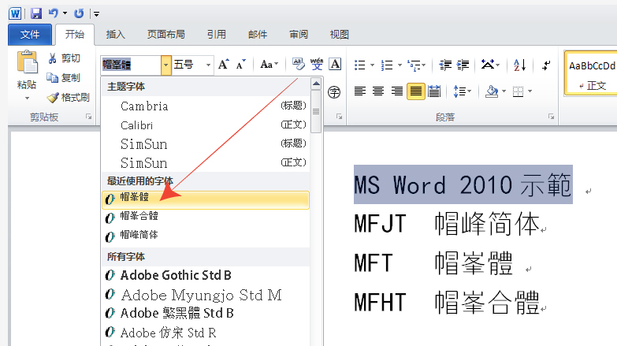Click the Save icon in quick access toolbar

point(36,13)
